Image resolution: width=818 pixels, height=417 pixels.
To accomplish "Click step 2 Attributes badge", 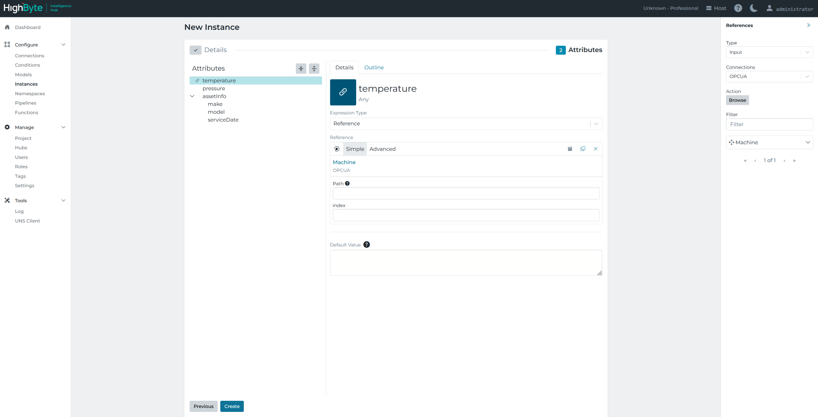I will pos(561,50).
